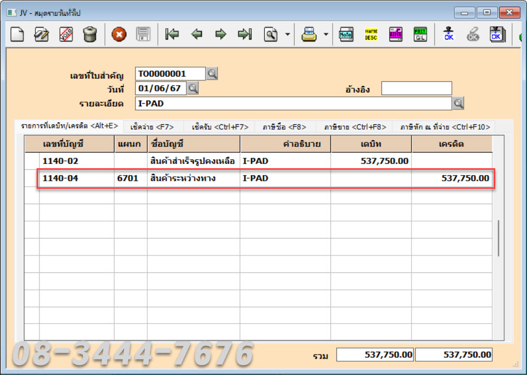Open the search options dropdown arrow
The image size is (527, 375).
[x=288, y=34]
